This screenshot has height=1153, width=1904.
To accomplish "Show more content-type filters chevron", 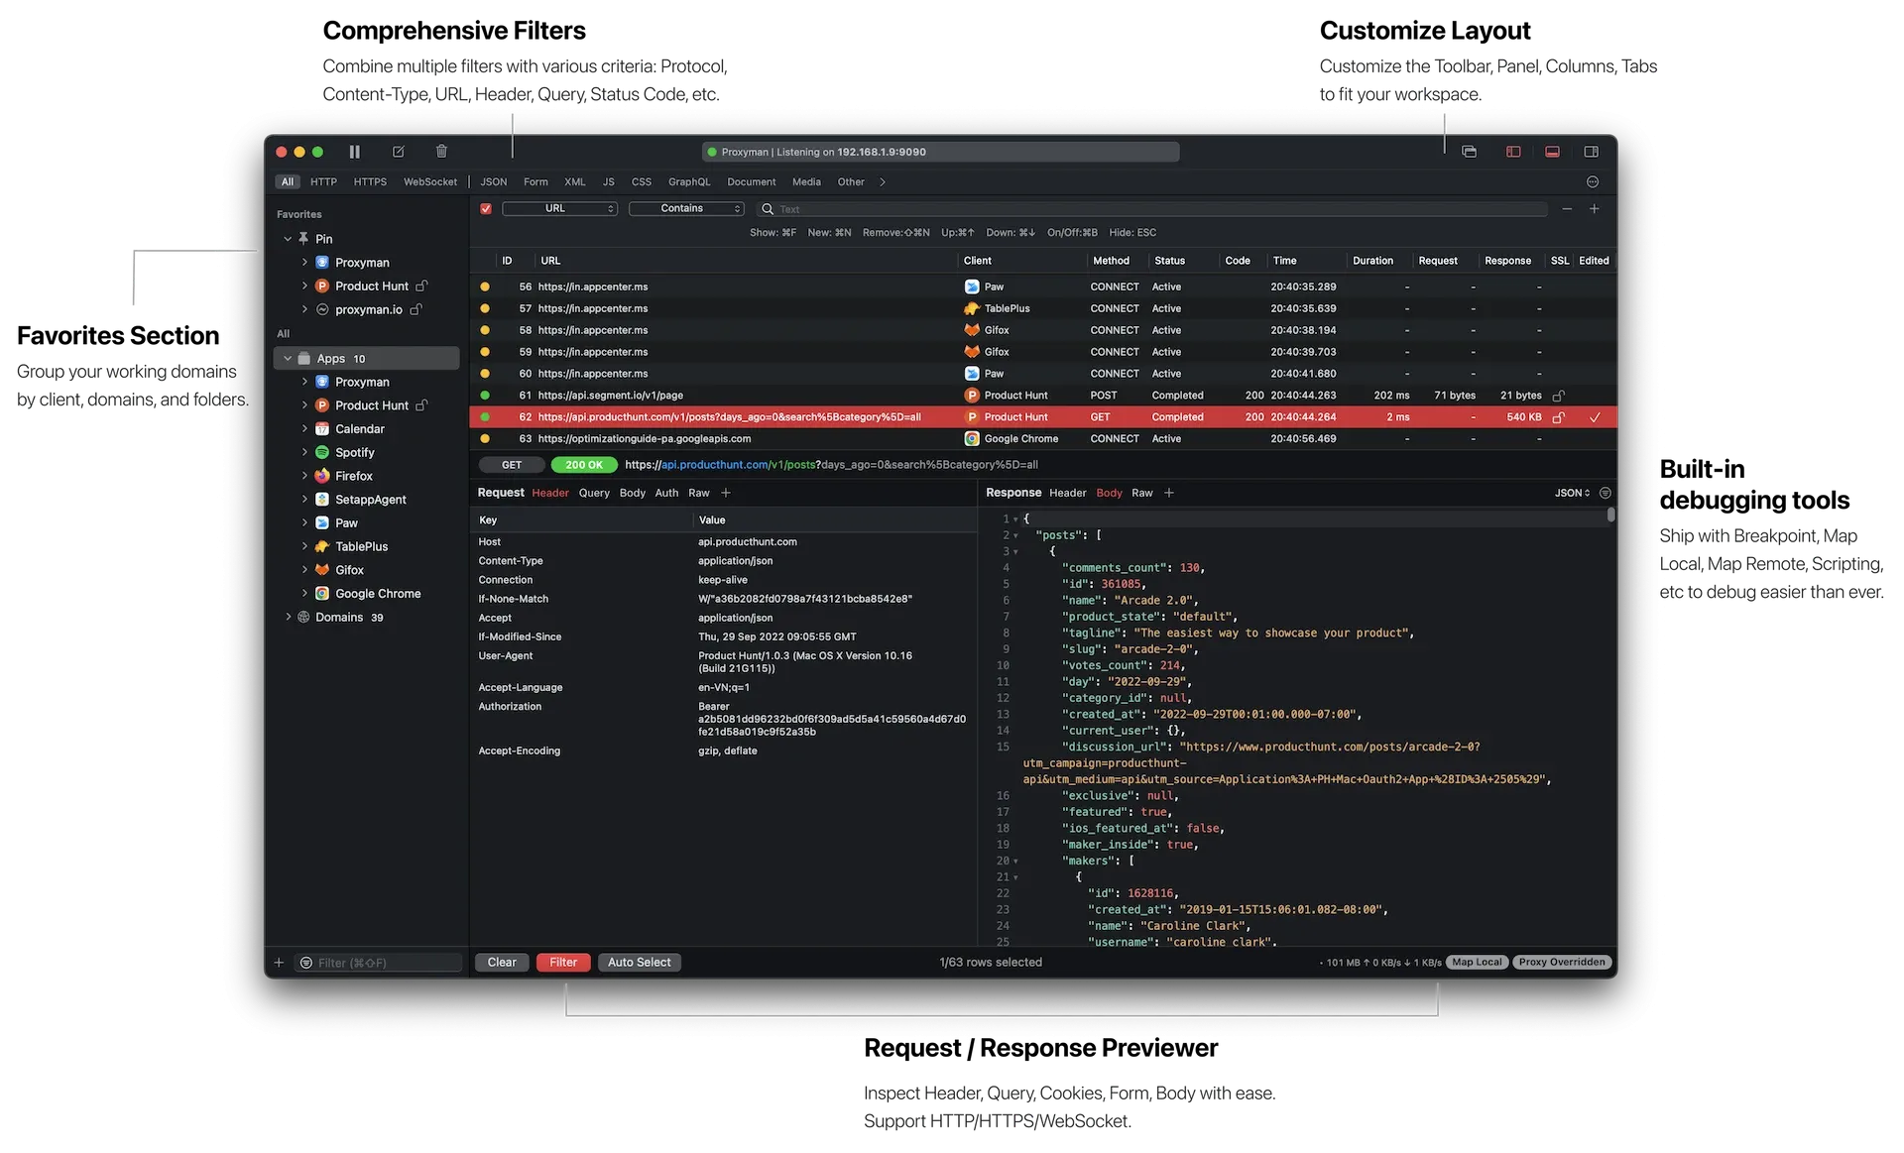I will tap(883, 182).
